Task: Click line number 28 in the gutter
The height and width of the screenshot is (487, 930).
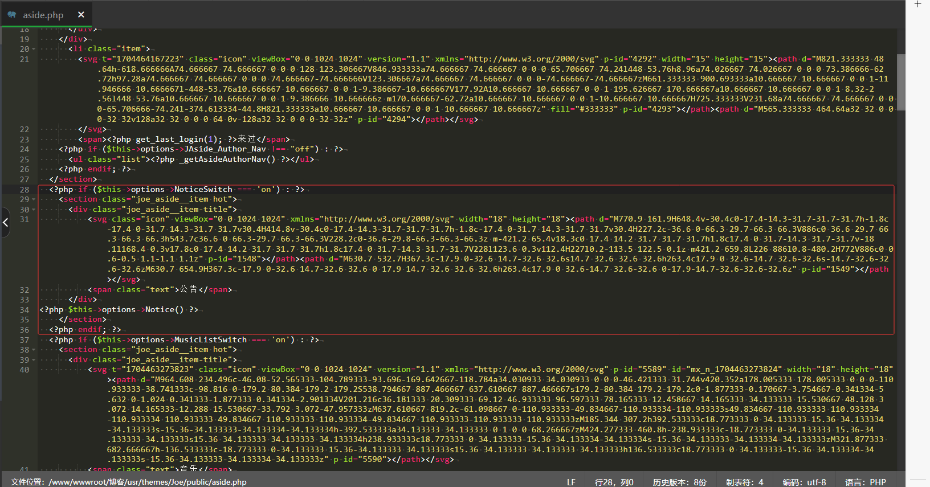Action: coord(24,190)
